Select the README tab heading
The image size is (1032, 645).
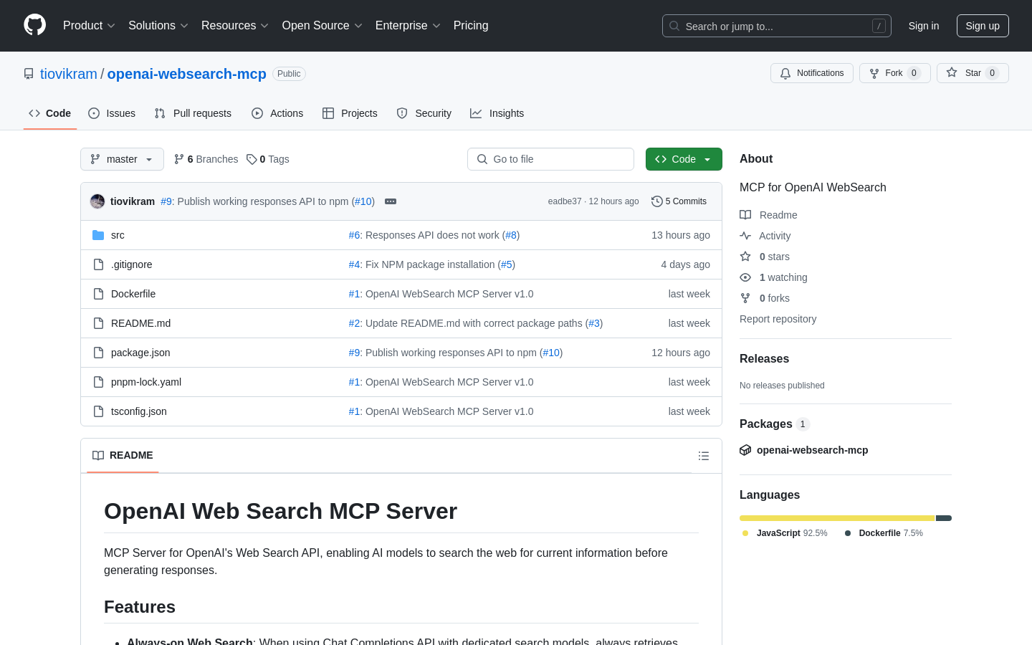[x=123, y=456]
